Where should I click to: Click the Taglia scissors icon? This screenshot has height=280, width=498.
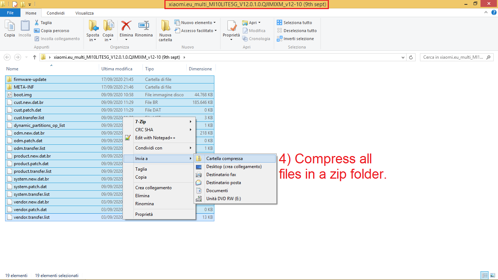[x=37, y=23]
